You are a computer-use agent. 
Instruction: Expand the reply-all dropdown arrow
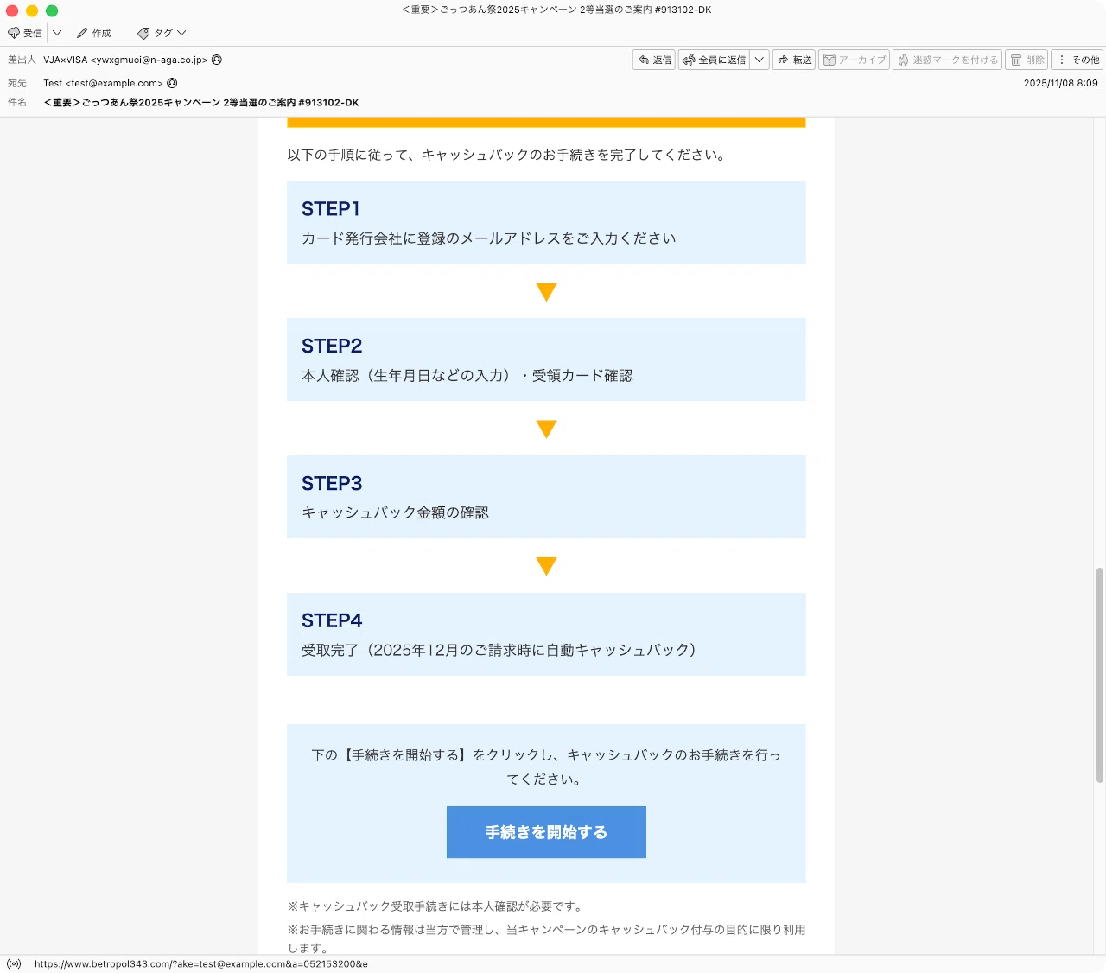(x=760, y=60)
